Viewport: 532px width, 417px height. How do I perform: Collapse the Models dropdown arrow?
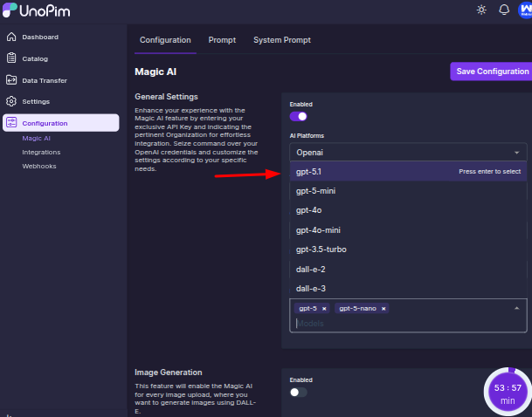(x=517, y=308)
